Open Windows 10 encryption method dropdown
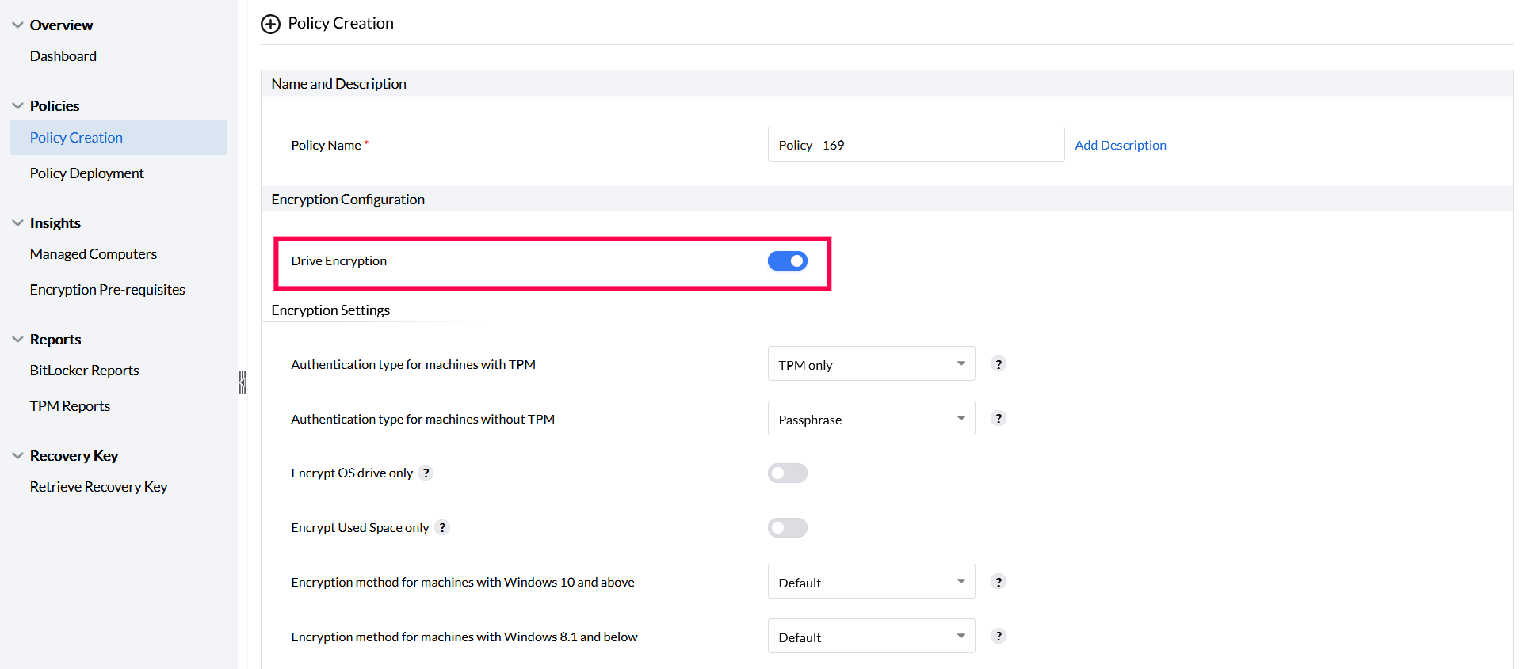1520x669 pixels. (x=871, y=582)
